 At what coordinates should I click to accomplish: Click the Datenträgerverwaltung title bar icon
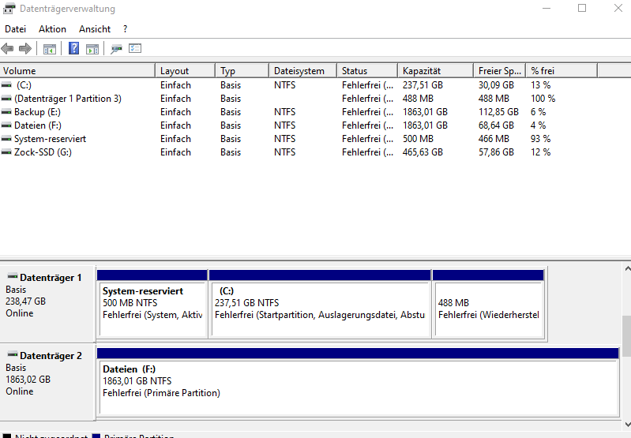(x=9, y=9)
